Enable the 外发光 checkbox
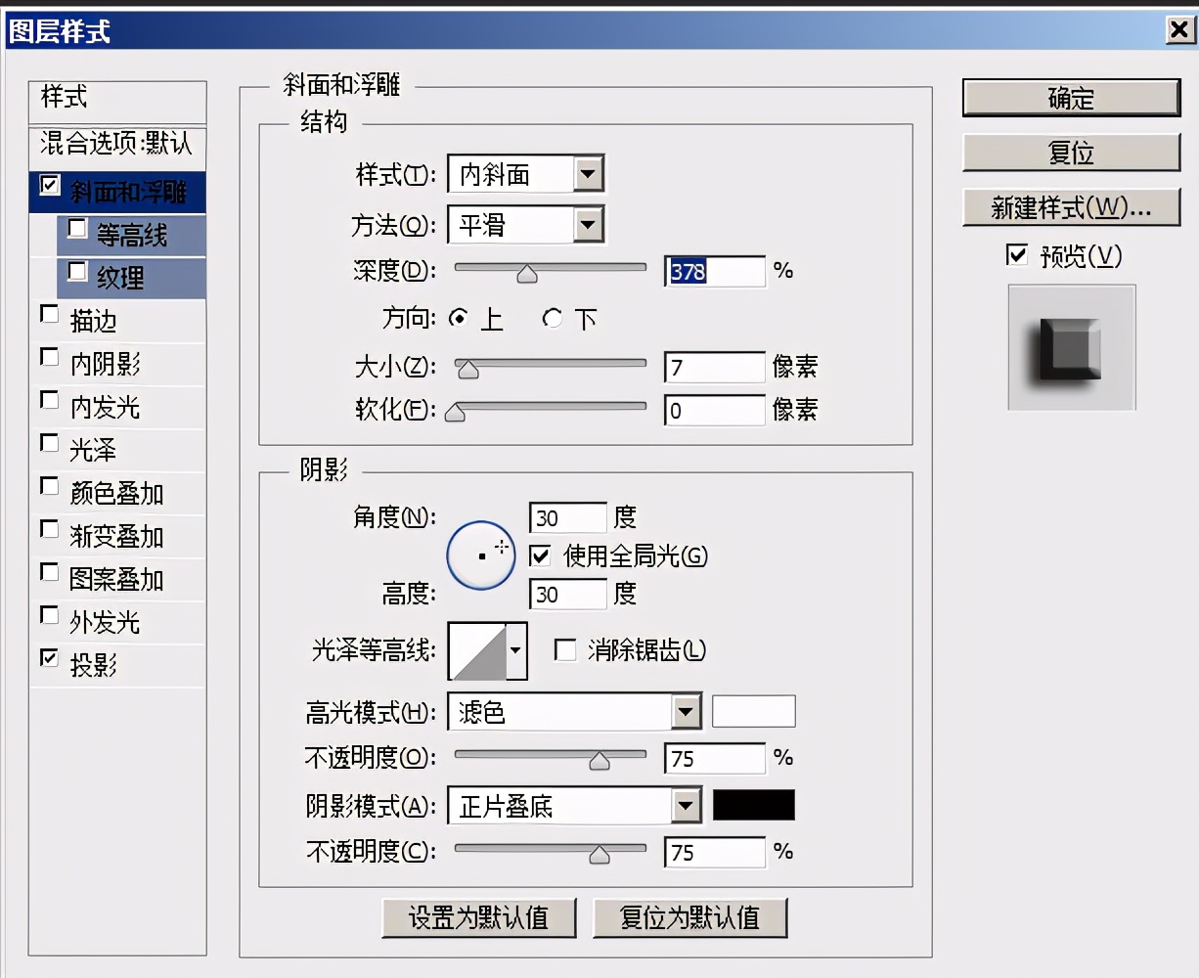The width and height of the screenshot is (1199, 978). tap(49, 615)
